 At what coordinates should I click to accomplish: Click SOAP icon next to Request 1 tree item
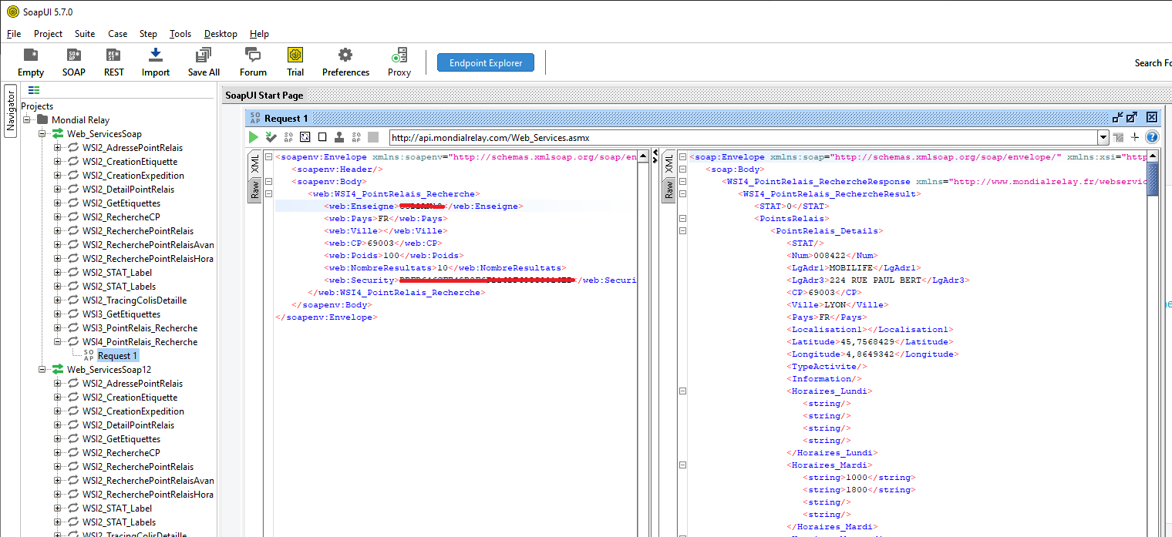[x=88, y=355]
